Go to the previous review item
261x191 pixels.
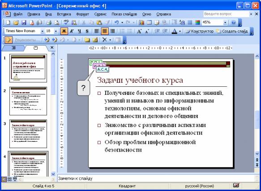tap(47, 40)
